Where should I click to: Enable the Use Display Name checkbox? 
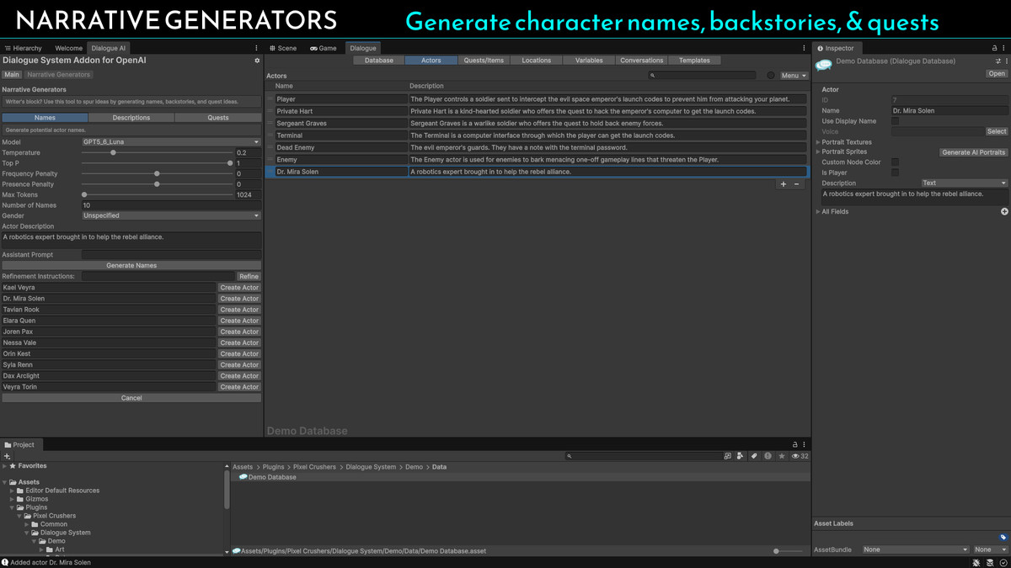click(x=895, y=121)
